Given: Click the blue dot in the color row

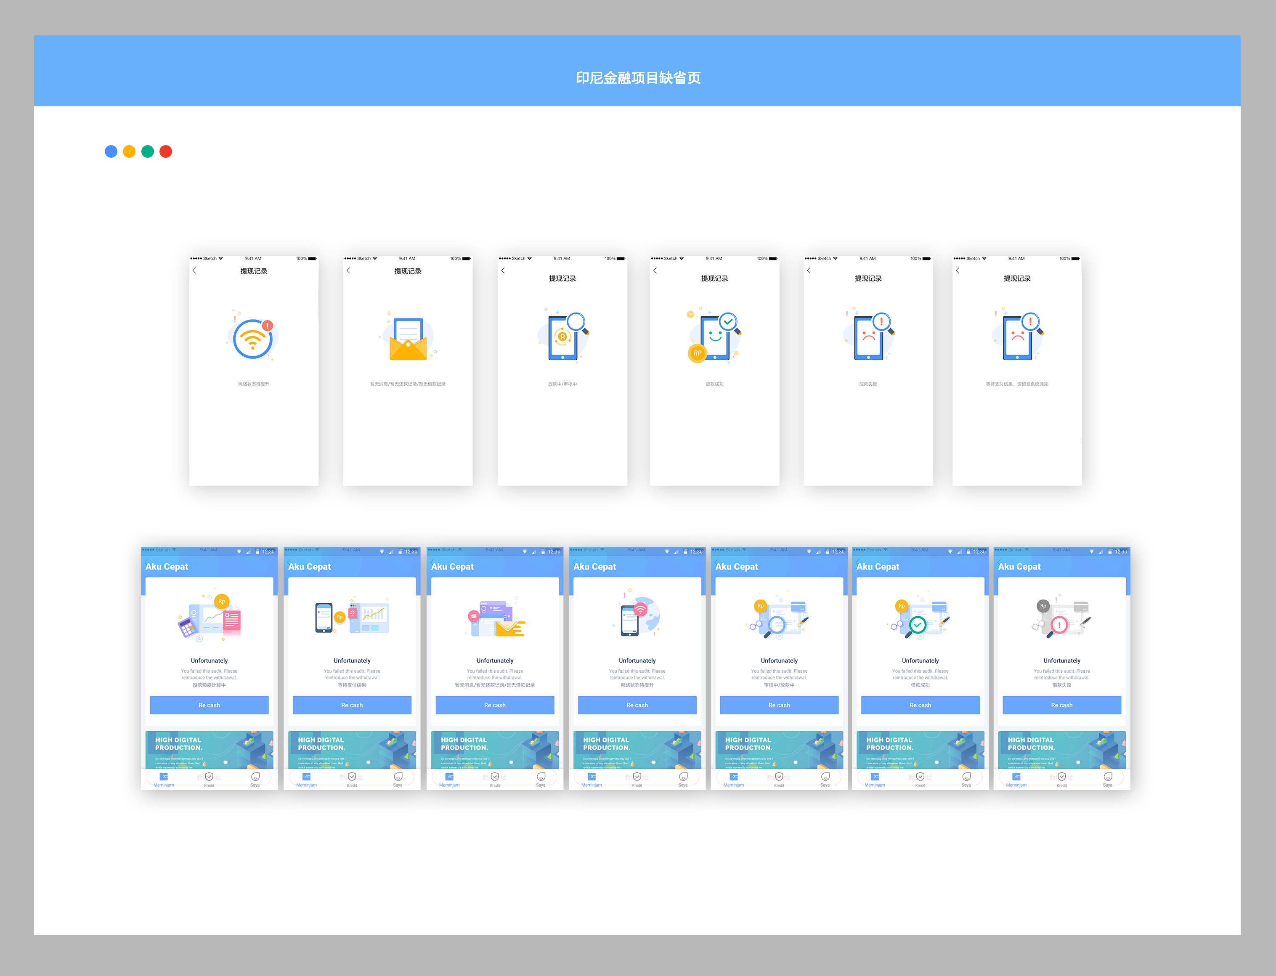Looking at the screenshot, I should pos(111,151).
